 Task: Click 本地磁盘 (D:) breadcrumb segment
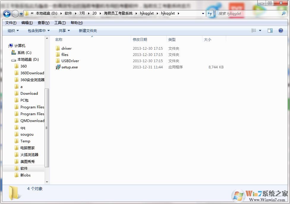[x=46, y=13]
